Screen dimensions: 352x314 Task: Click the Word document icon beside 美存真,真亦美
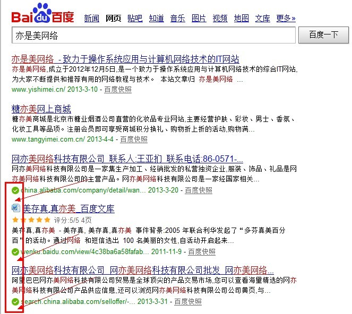pyautogui.click(x=16, y=208)
